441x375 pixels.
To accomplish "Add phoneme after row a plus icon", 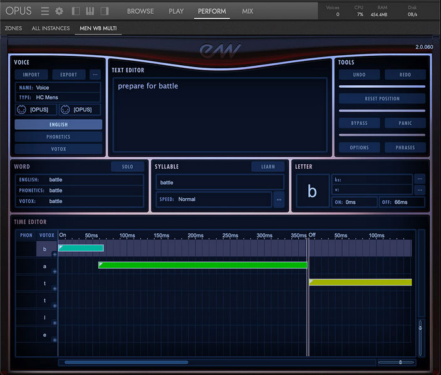I will [x=54, y=272].
